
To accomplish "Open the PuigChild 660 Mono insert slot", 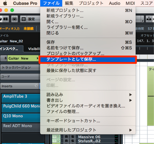I will tap(21, 108).
